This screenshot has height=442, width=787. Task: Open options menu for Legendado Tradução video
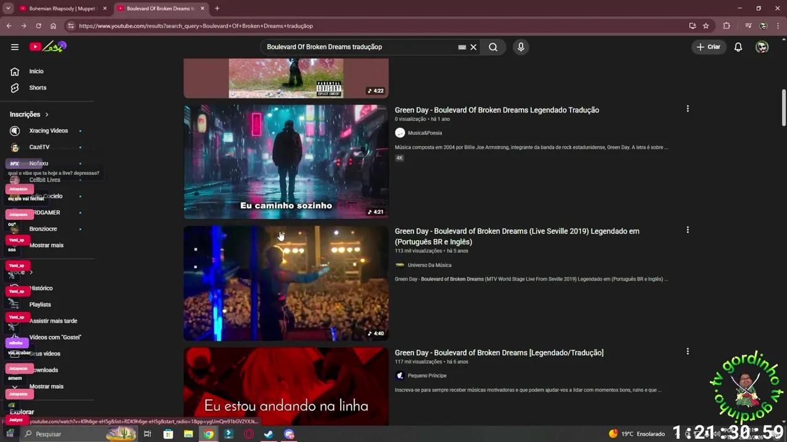click(687, 109)
